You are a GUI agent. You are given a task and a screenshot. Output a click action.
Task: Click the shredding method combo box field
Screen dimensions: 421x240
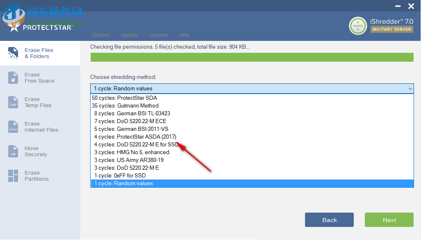point(252,89)
